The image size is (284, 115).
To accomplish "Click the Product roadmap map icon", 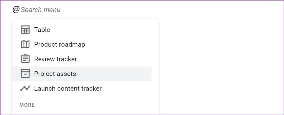I will [25, 45].
